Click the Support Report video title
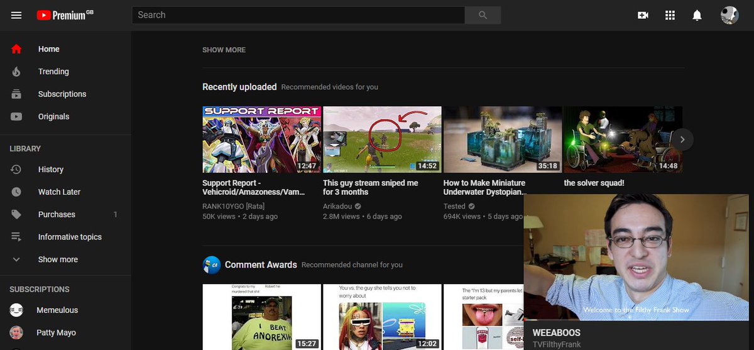The image size is (754, 350). coord(253,187)
